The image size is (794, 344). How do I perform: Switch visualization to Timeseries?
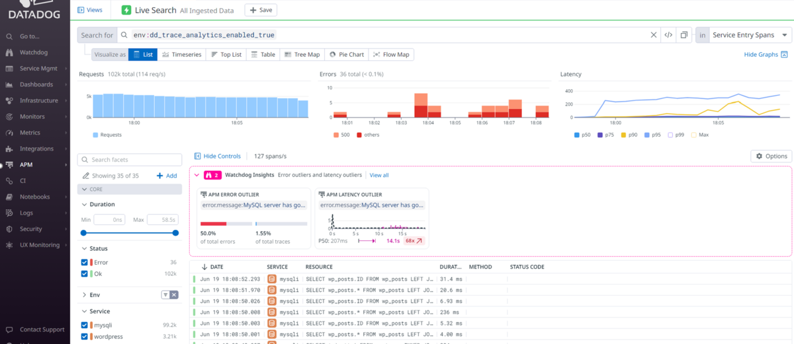pos(181,54)
